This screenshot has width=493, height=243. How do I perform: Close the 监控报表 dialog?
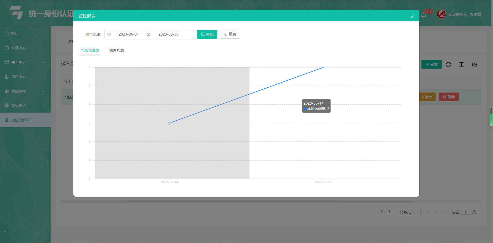tap(412, 17)
